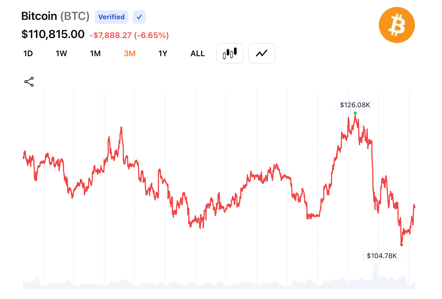The width and height of the screenshot is (442, 299).
Task: Click the $104.78K low price label
Action: click(x=382, y=256)
